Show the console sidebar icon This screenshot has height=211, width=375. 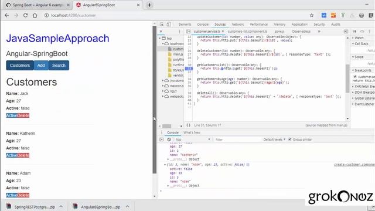point(162,139)
